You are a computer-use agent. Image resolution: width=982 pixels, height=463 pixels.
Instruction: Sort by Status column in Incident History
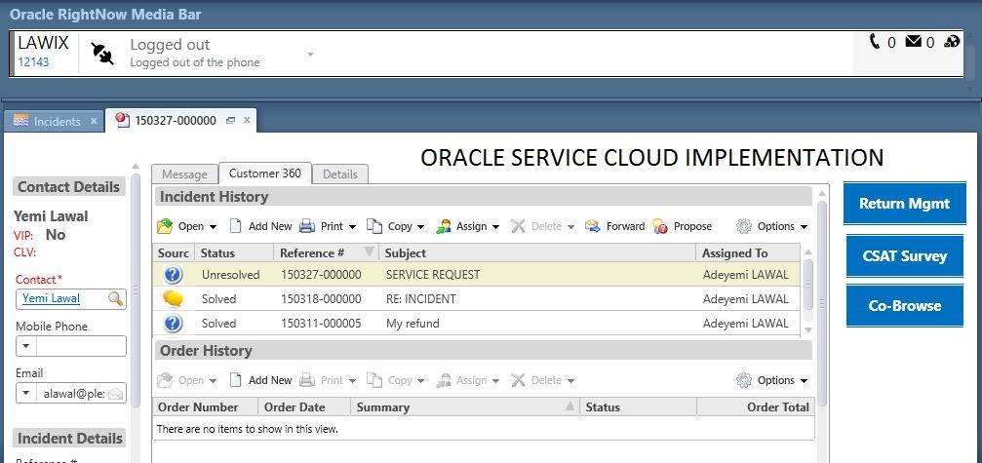(x=234, y=253)
